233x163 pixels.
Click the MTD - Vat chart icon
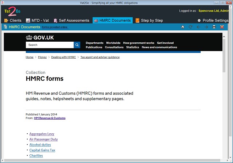[x=28, y=20]
